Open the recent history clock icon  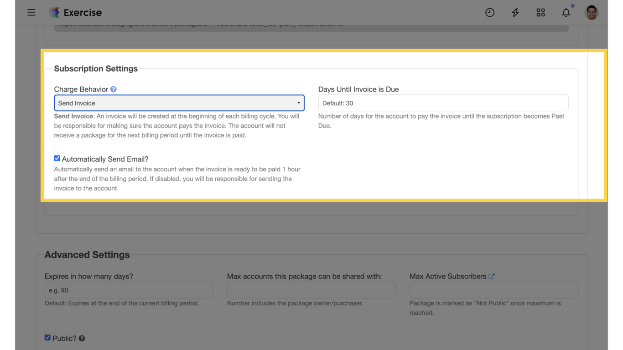[489, 12]
